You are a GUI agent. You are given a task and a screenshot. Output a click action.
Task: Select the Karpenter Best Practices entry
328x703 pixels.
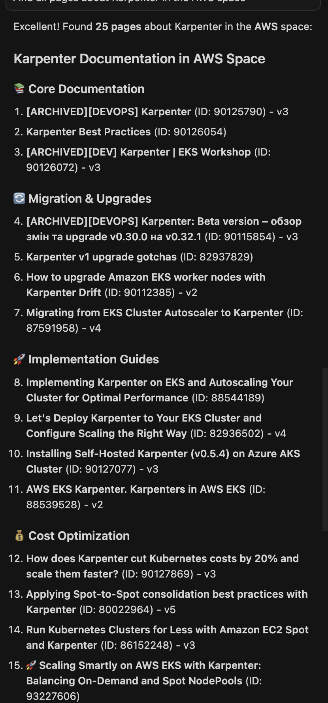(89, 132)
